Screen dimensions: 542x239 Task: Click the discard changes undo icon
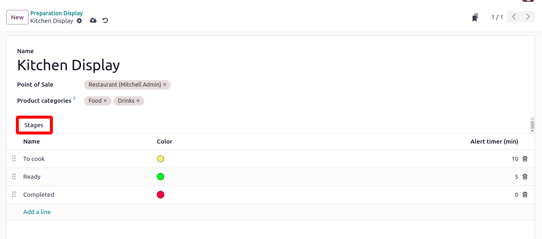point(105,20)
